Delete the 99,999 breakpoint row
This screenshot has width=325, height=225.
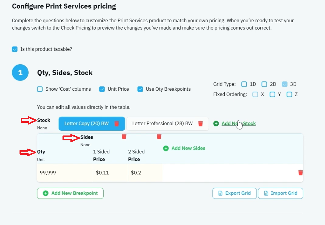(301, 172)
